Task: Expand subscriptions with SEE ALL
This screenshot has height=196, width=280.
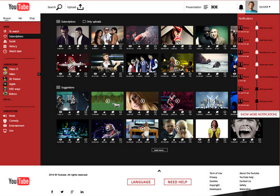Action: click(x=7, y=100)
